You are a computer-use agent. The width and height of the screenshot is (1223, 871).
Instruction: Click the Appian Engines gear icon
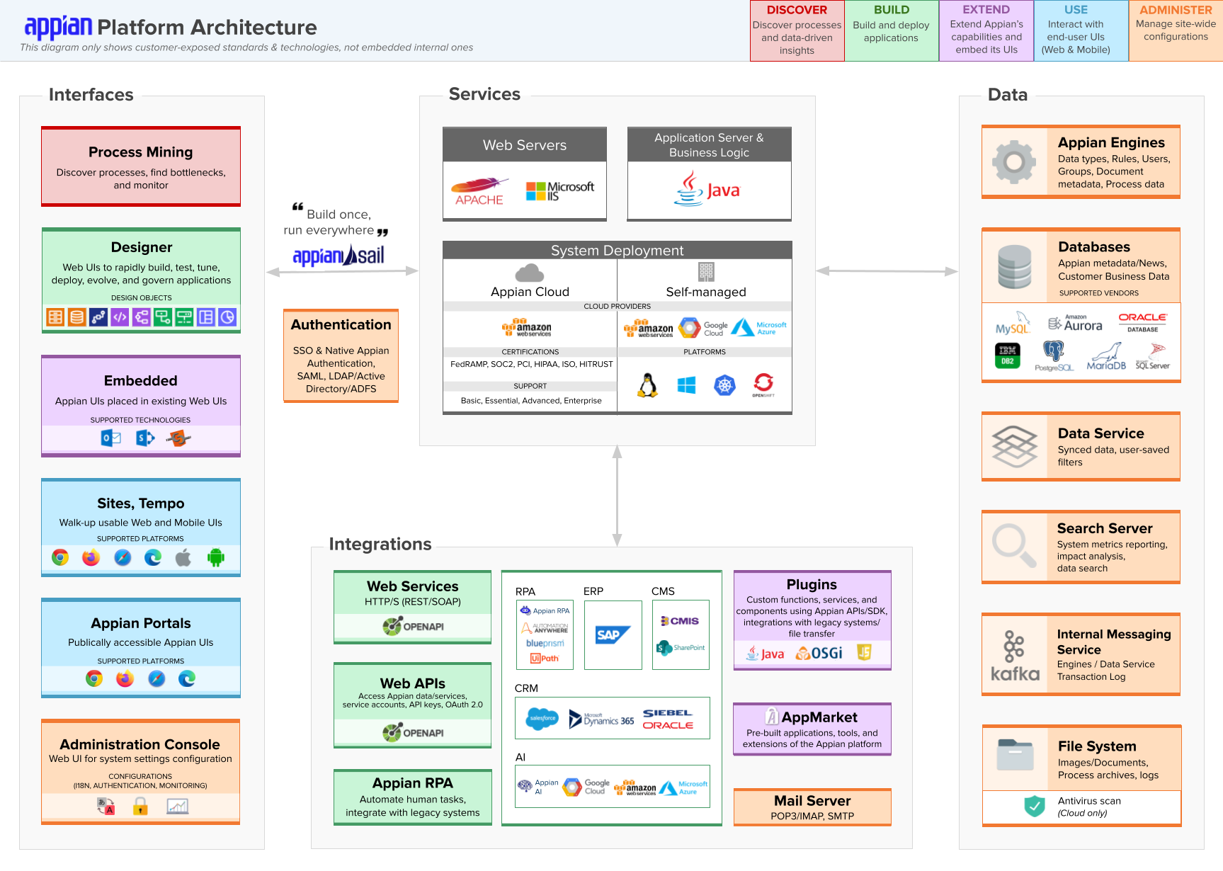1014,162
